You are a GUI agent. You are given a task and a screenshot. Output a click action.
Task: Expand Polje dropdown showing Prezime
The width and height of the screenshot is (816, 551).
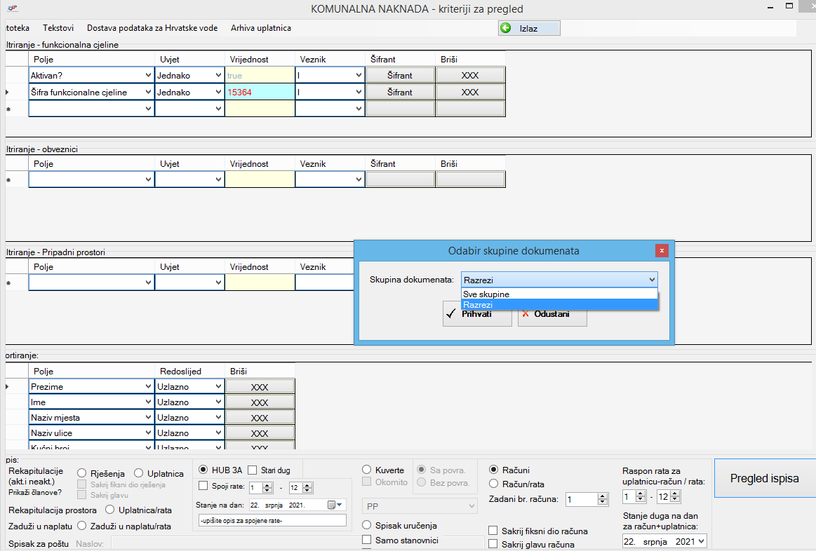coord(148,386)
